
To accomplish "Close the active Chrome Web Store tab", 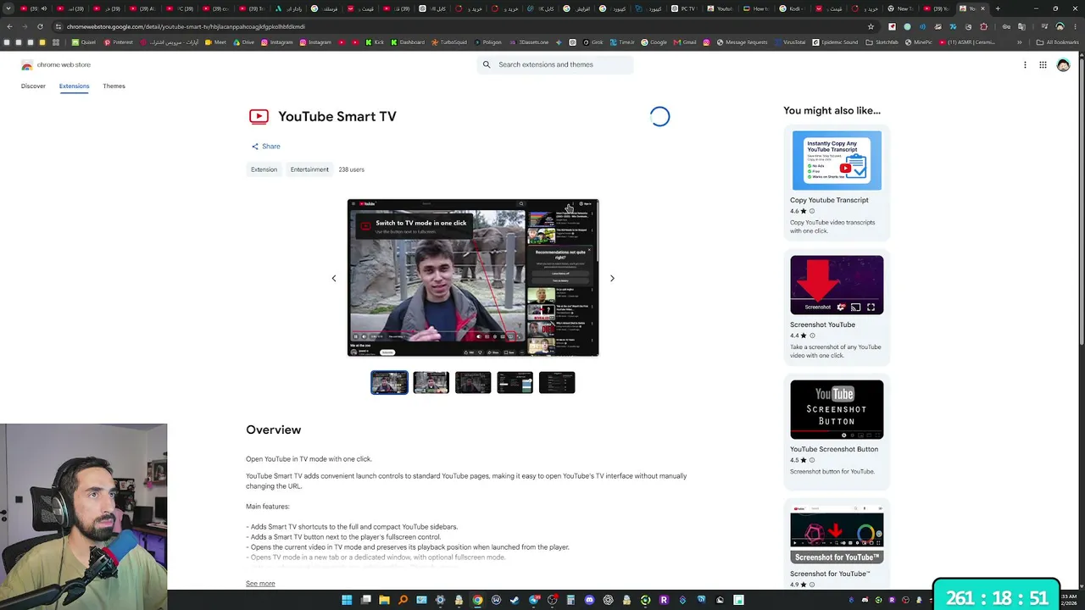I will point(983,8).
